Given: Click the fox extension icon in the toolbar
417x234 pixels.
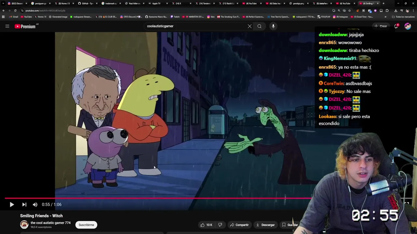Looking at the screenshot, I should 358,10.
